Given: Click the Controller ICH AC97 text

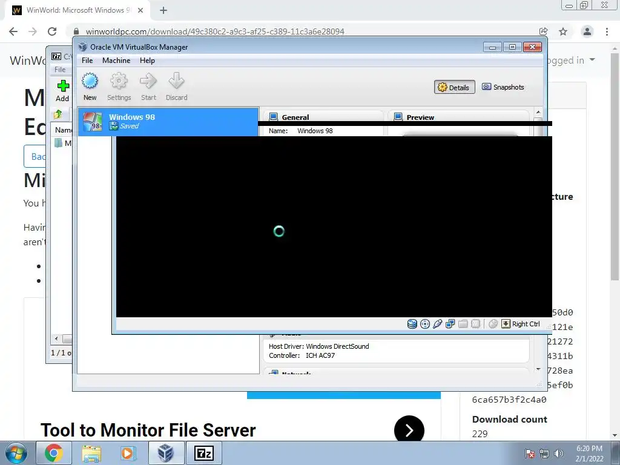Looking at the screenshot, I should (x=302, y=355).
